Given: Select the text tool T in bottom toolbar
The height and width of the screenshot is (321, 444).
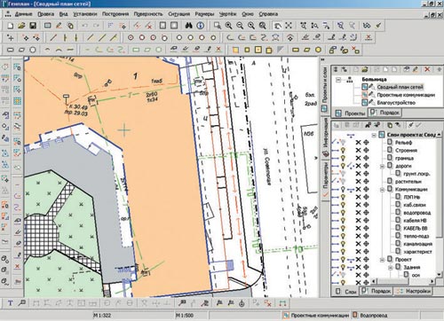Looking at the screenshot, I should 11,303.
